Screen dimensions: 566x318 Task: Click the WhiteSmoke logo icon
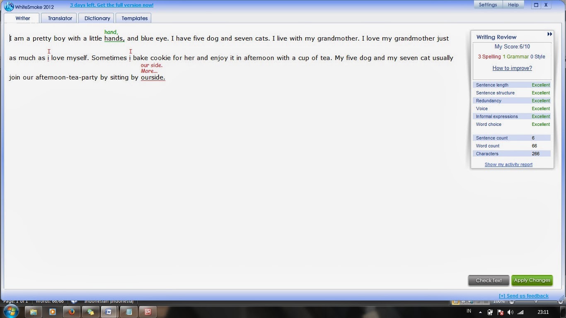point(9,6)
